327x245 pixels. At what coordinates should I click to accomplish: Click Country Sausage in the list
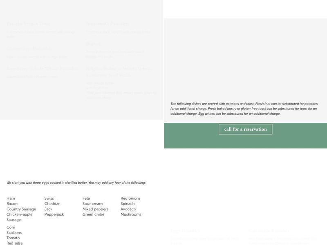(x=21, y=209)
